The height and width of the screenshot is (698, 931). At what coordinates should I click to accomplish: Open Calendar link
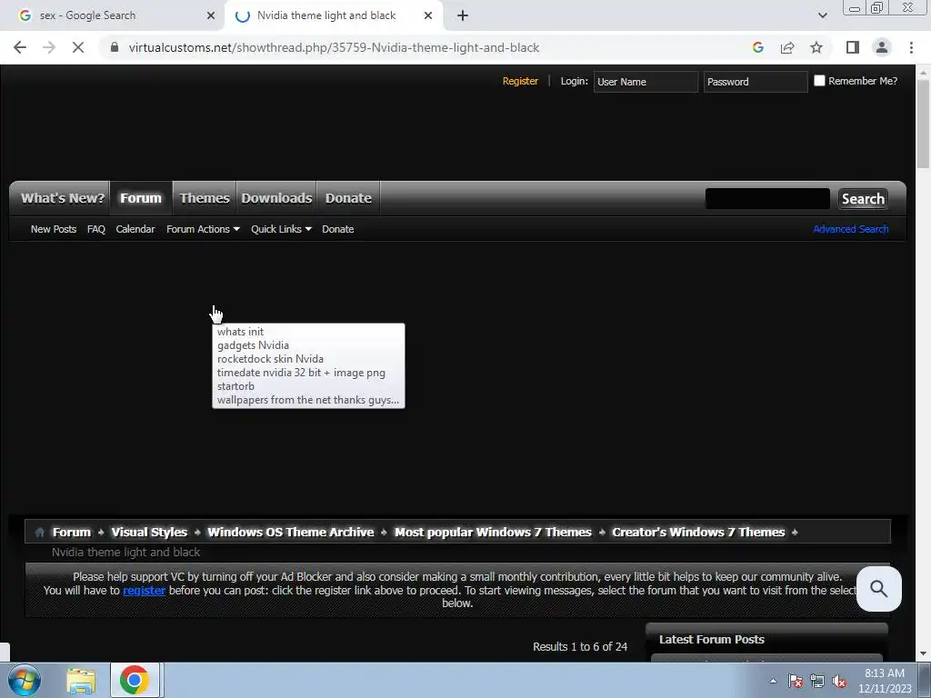pyautogui.click(x=135, y=229)
